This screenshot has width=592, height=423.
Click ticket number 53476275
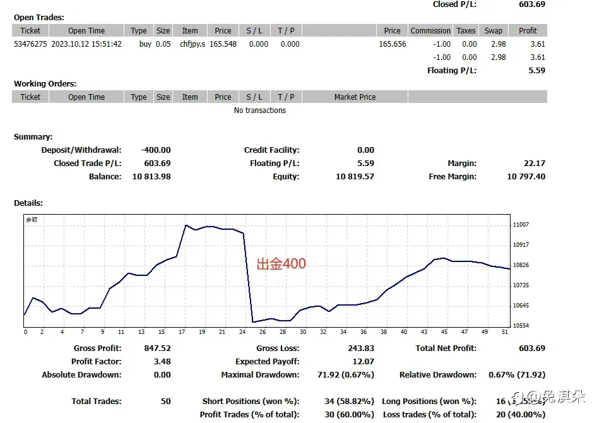coord(30,44)
